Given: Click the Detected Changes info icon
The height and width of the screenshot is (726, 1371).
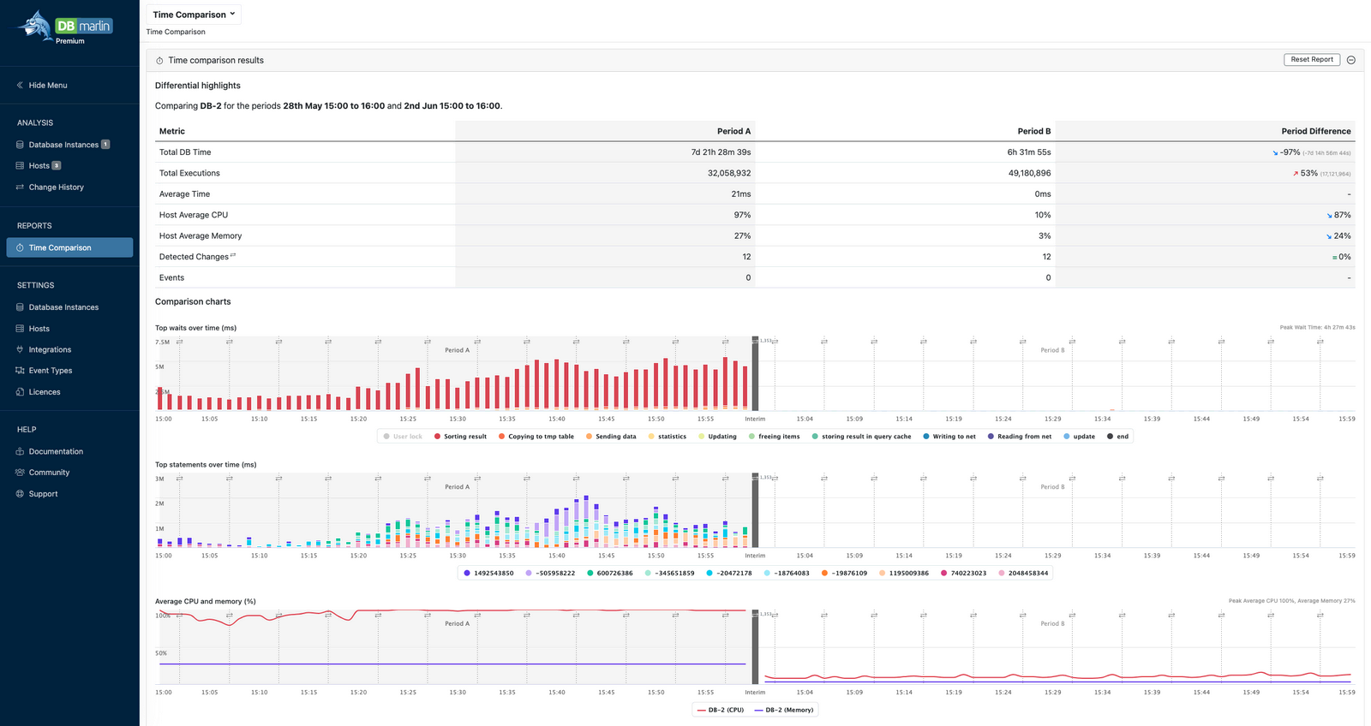Looking at the screenshot, I should [233, 255].
